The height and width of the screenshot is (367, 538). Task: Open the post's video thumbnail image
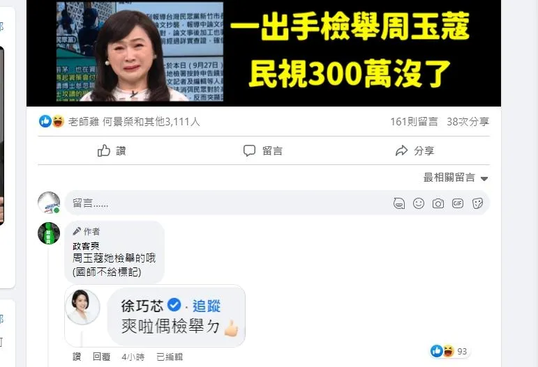click(x=264, y=53)
